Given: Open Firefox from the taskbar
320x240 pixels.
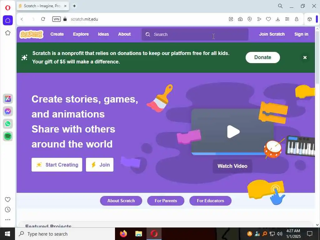Looking at the screenshot, I should [x=123, y=234].
